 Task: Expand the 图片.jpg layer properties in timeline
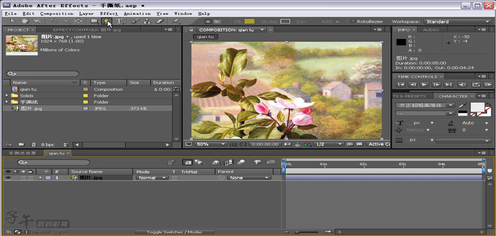pyautogui.click(x=40, y=178)
